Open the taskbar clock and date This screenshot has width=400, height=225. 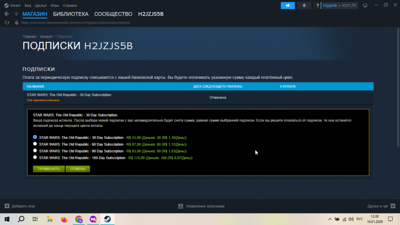[375, 219]
